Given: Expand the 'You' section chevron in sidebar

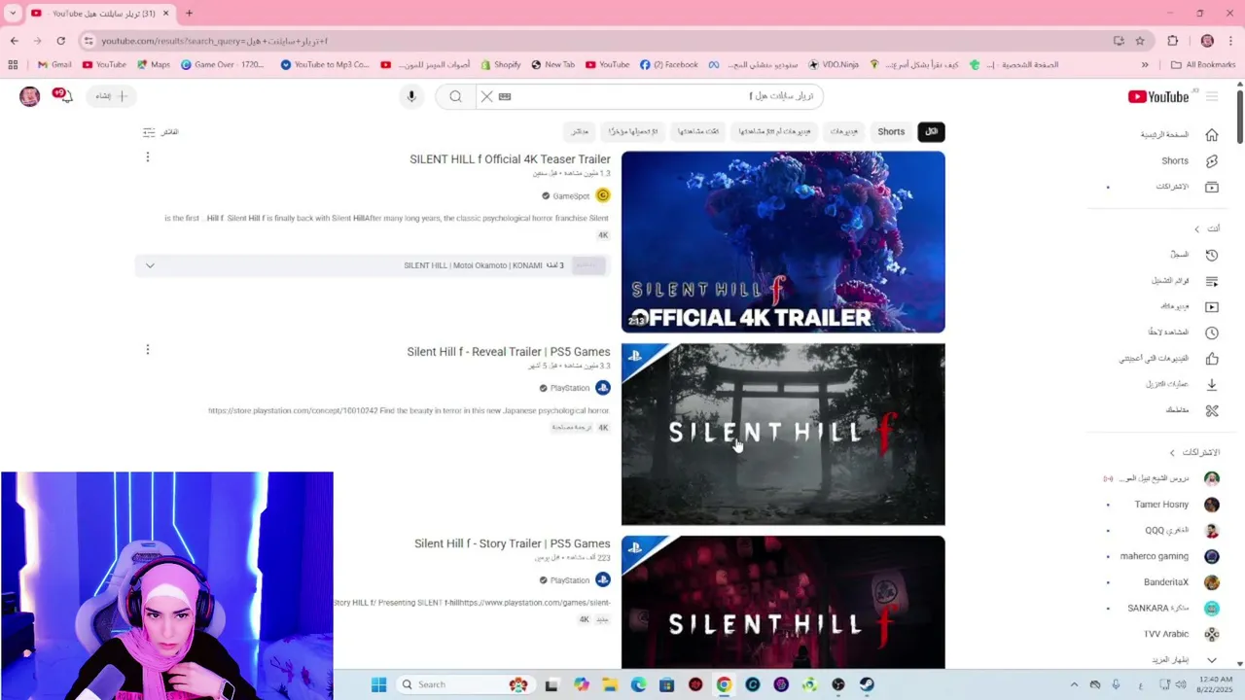Looking at the screenshot, I should (1197, 229).
